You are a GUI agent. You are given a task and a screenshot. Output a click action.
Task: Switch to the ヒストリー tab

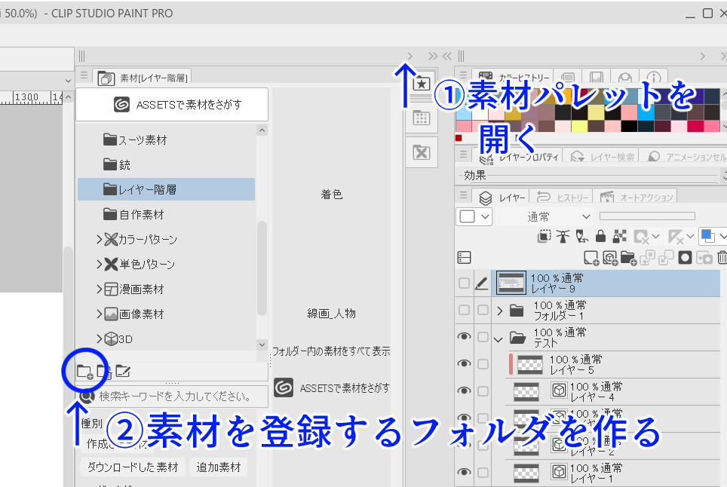pyautogui.click(x=563, y=198)
